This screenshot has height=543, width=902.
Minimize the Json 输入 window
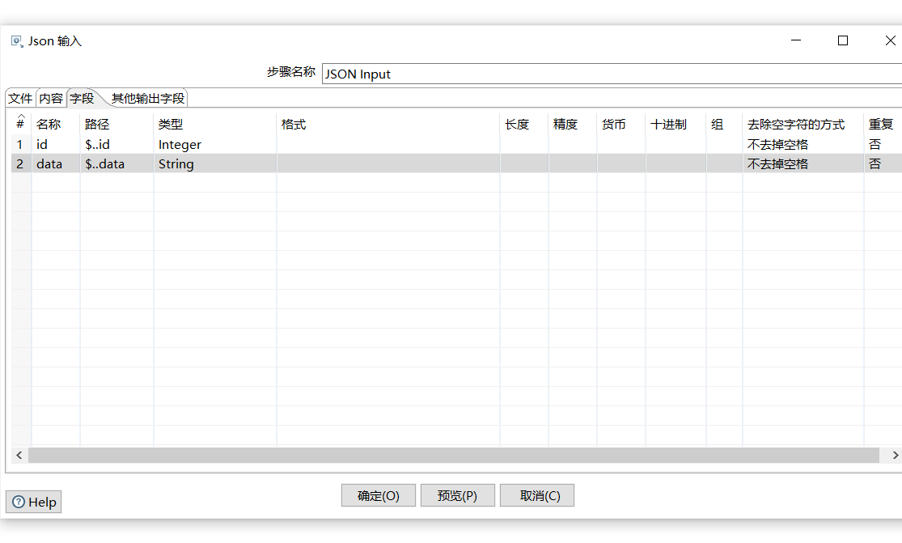click(x=796, y=40)
